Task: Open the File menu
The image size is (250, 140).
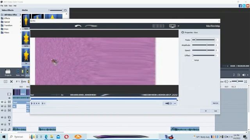Action: (2, 6)
